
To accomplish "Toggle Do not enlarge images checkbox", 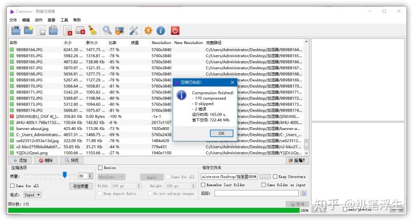I will pos(150,194).
